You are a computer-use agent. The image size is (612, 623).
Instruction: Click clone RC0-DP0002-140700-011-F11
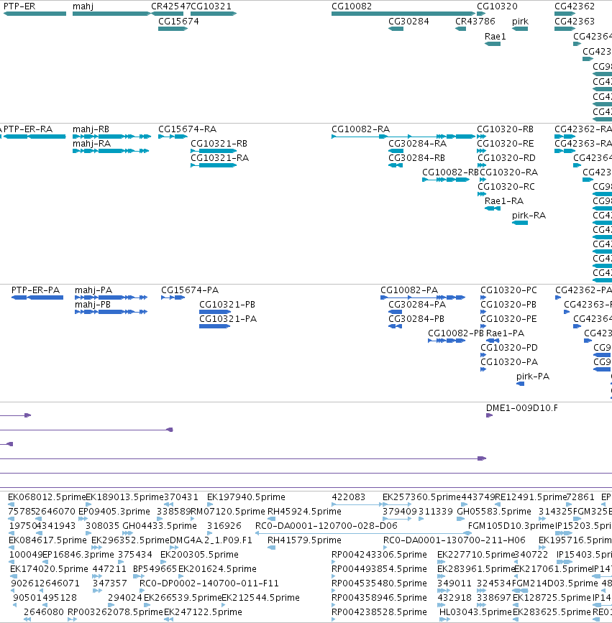tap(209, 583)
